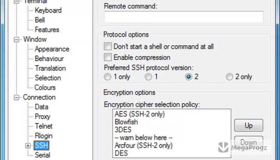280x160 pixels.
Task: Collapse the Terminal tree node
Action: [16, 1]
